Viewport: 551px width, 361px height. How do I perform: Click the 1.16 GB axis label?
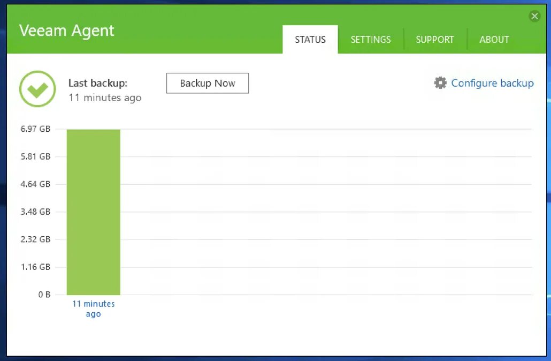click(35, 267)
